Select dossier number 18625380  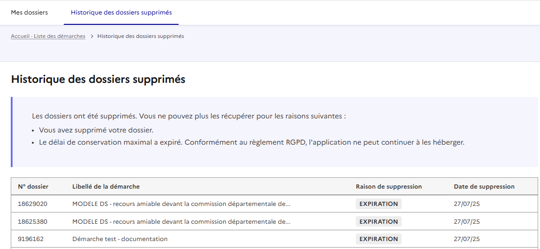click(x=33, y=222)
